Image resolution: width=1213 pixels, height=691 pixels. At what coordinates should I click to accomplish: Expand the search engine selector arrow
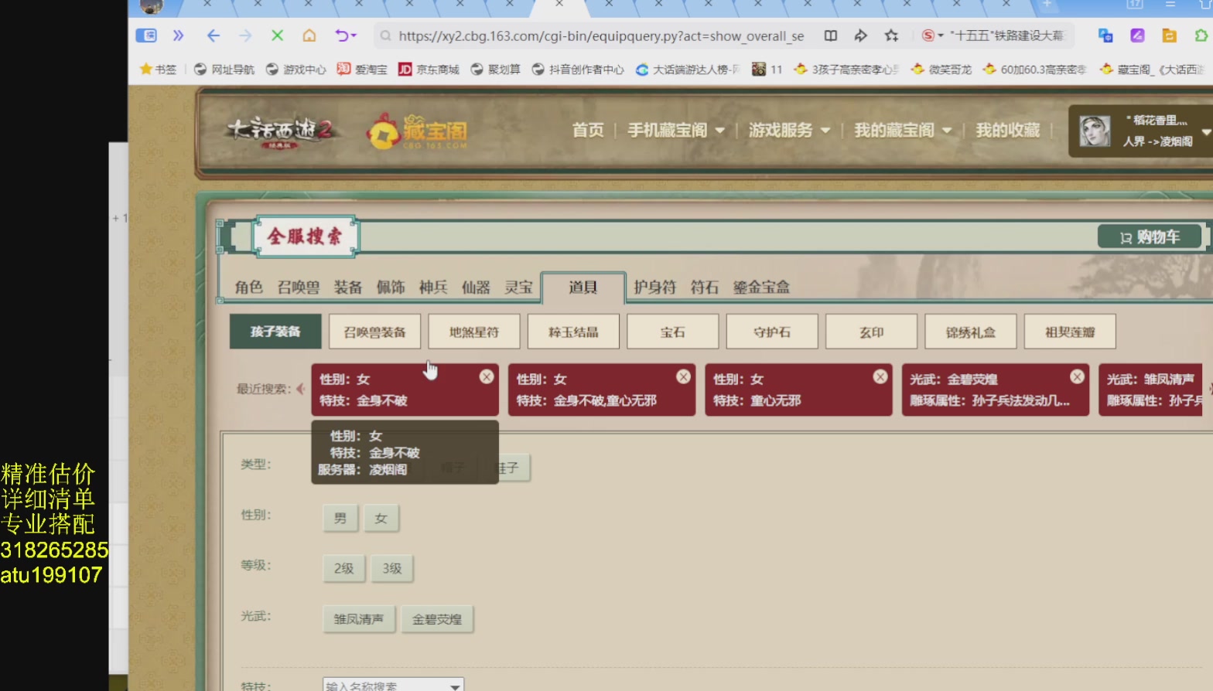click(x=941, y=36)
